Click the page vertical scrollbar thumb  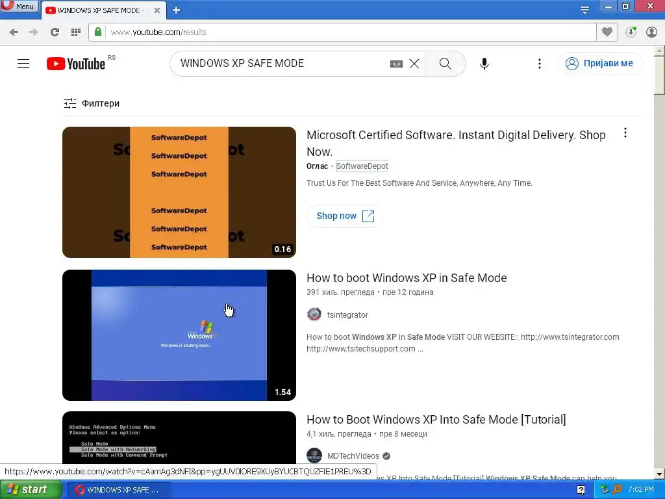pos(660,77)
